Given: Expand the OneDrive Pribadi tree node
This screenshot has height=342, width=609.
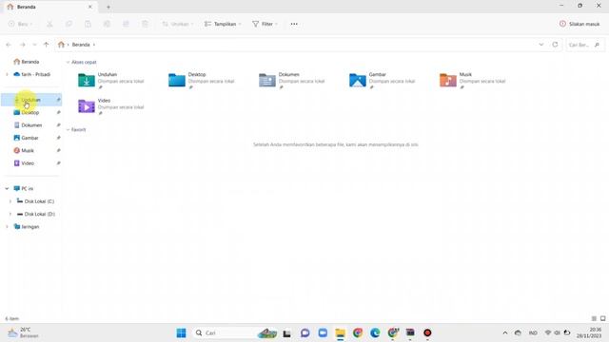Looking at the screenshot, I should [7, 74].
